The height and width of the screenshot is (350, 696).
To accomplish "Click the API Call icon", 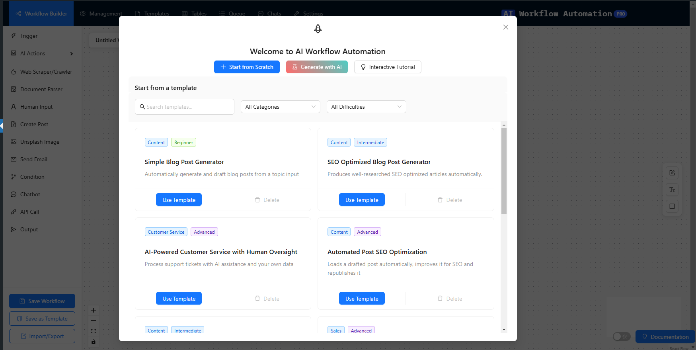I will (x=14, y=212).
